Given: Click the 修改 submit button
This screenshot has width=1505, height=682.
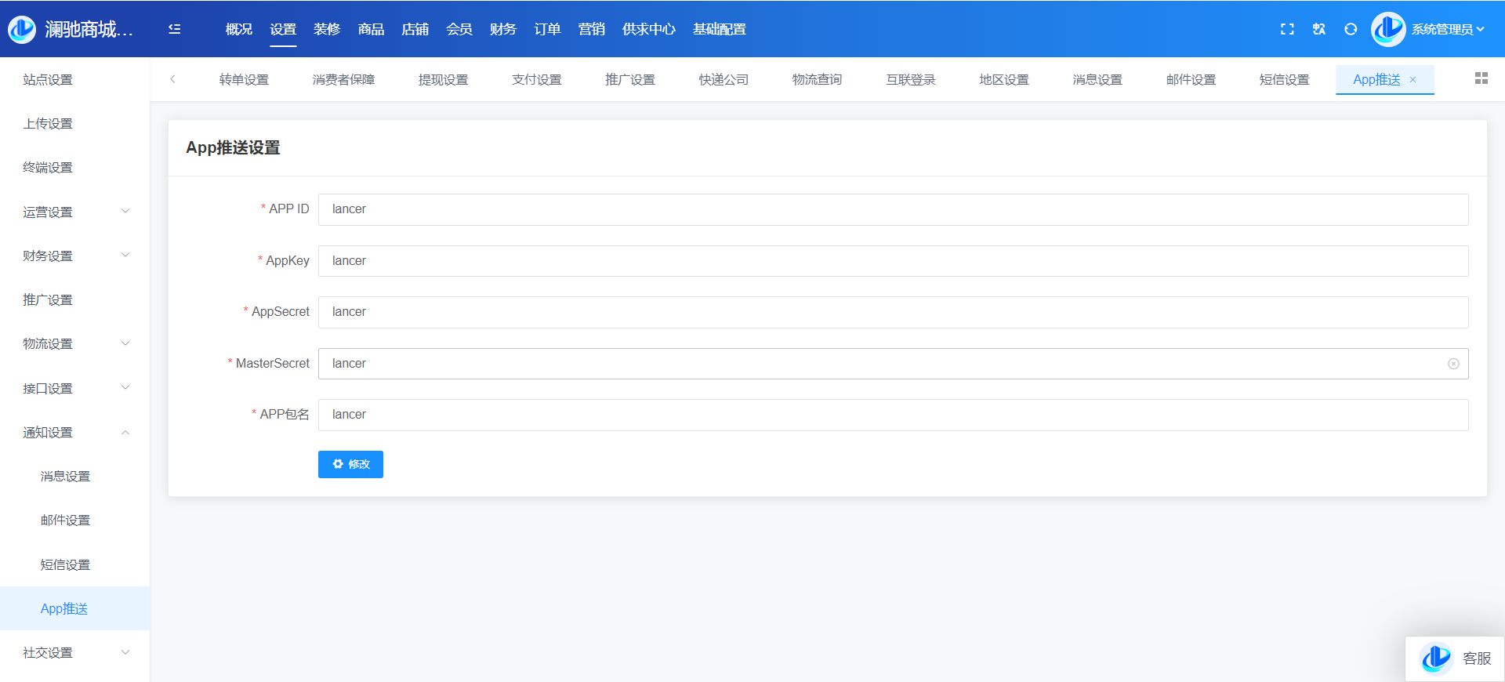Looking at the screenshot, I should tap(350, 464).
